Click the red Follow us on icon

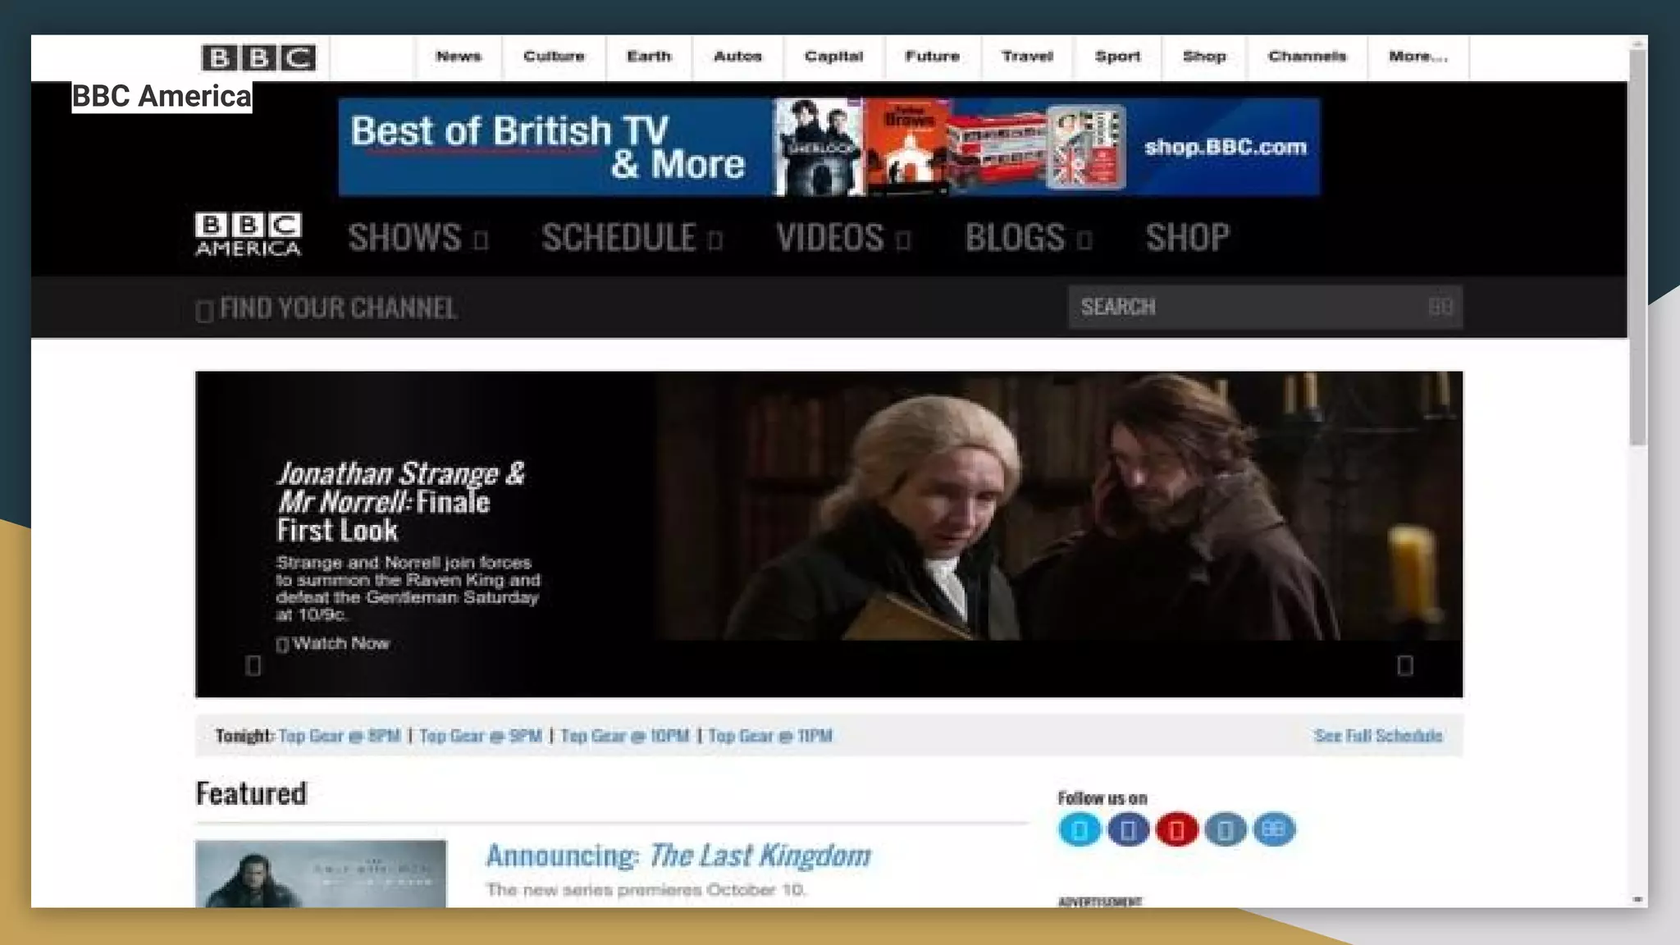pyautogui.click(x=1176, y=830)
